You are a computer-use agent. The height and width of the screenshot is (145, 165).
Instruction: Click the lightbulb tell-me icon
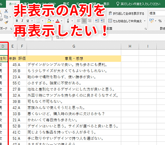point(118,4)
